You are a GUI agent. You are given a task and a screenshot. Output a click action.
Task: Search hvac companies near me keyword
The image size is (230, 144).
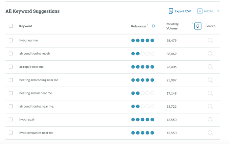click(x=210, y=133)
